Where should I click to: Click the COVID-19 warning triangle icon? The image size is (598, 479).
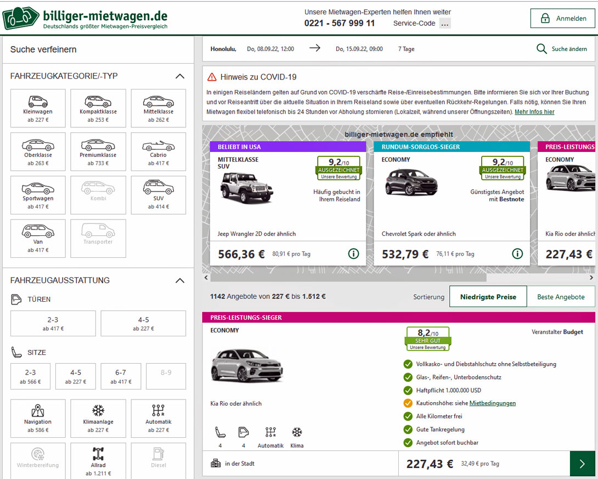[212, 77]
